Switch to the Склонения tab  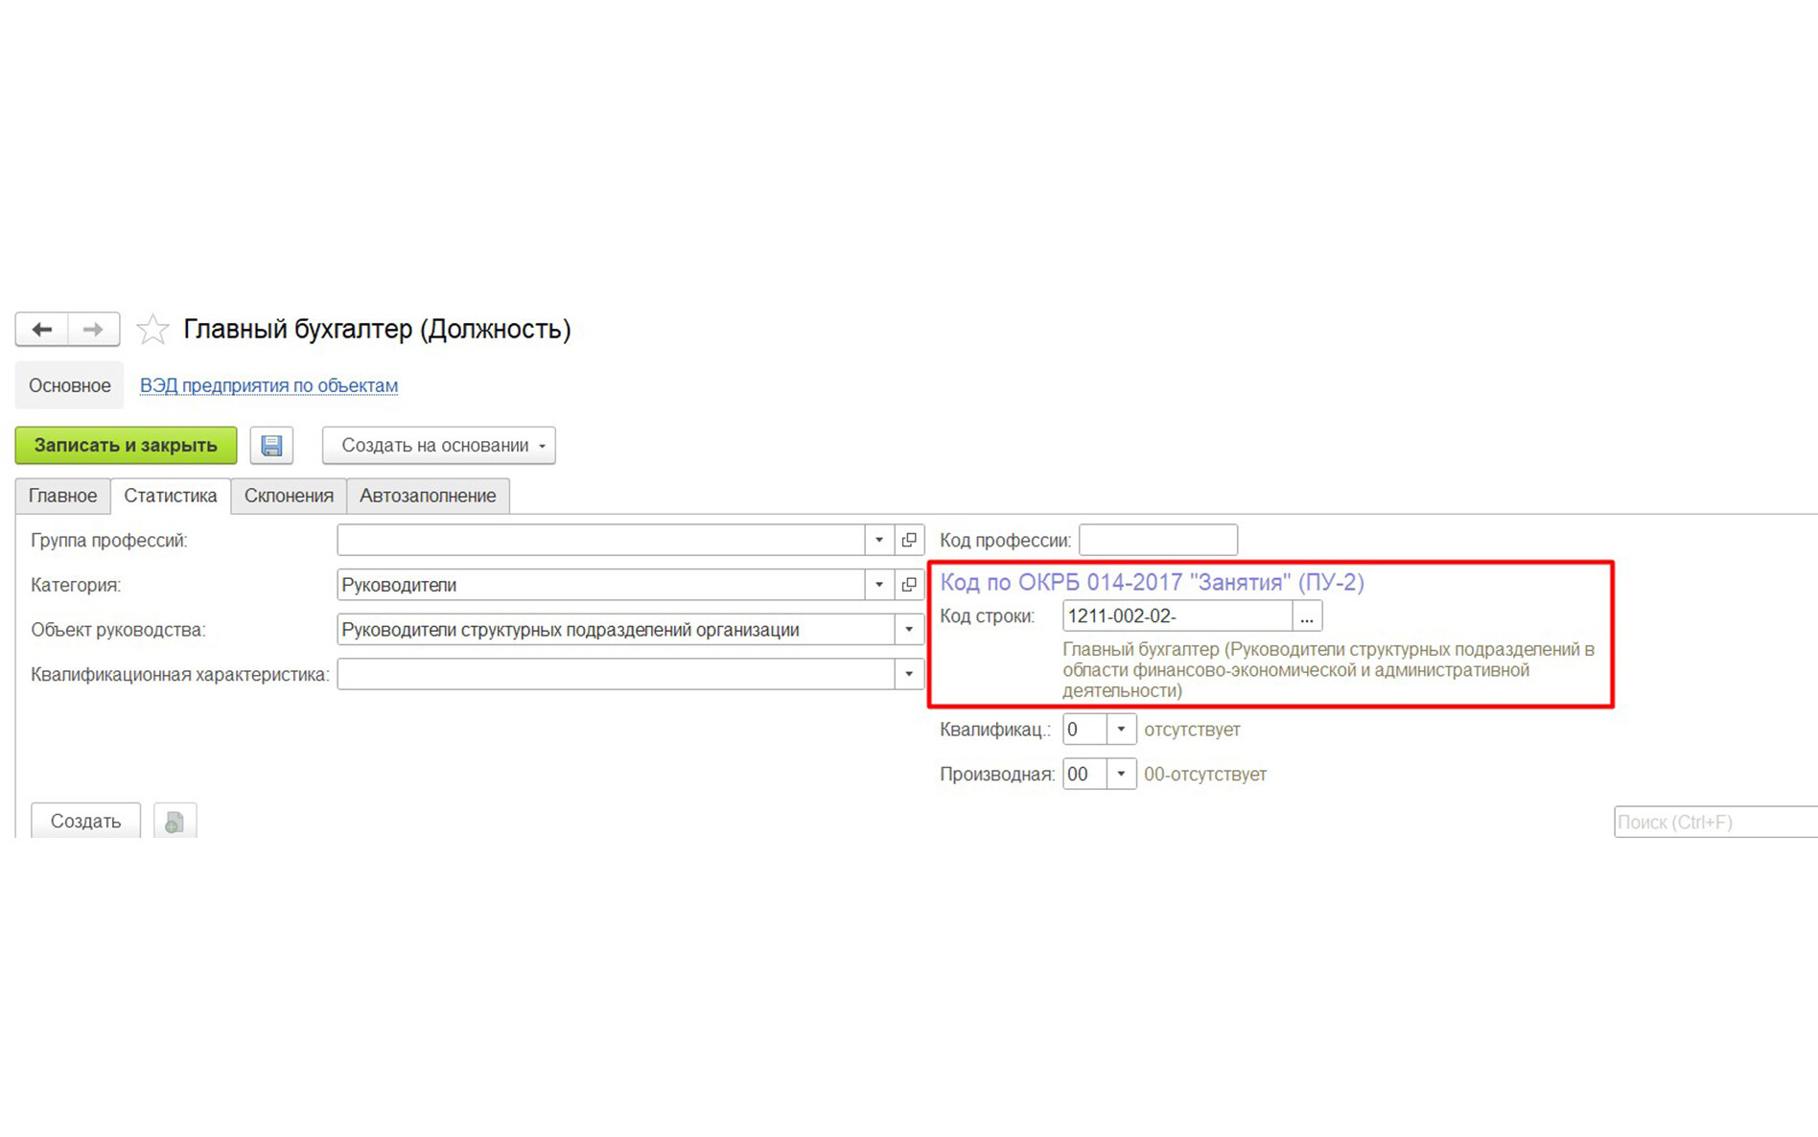pyautogui.click(x=289, y=496)
